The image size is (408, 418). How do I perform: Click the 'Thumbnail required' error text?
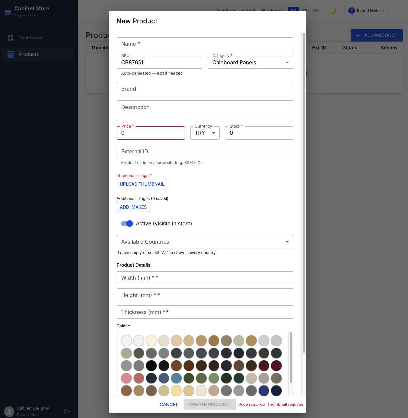click(x=285, y=405)
